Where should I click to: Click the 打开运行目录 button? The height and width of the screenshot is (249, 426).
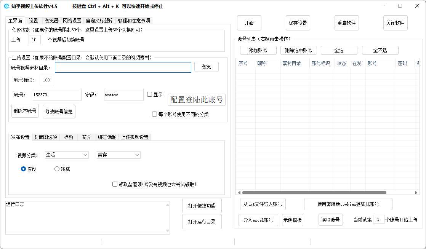coord(202,222)
